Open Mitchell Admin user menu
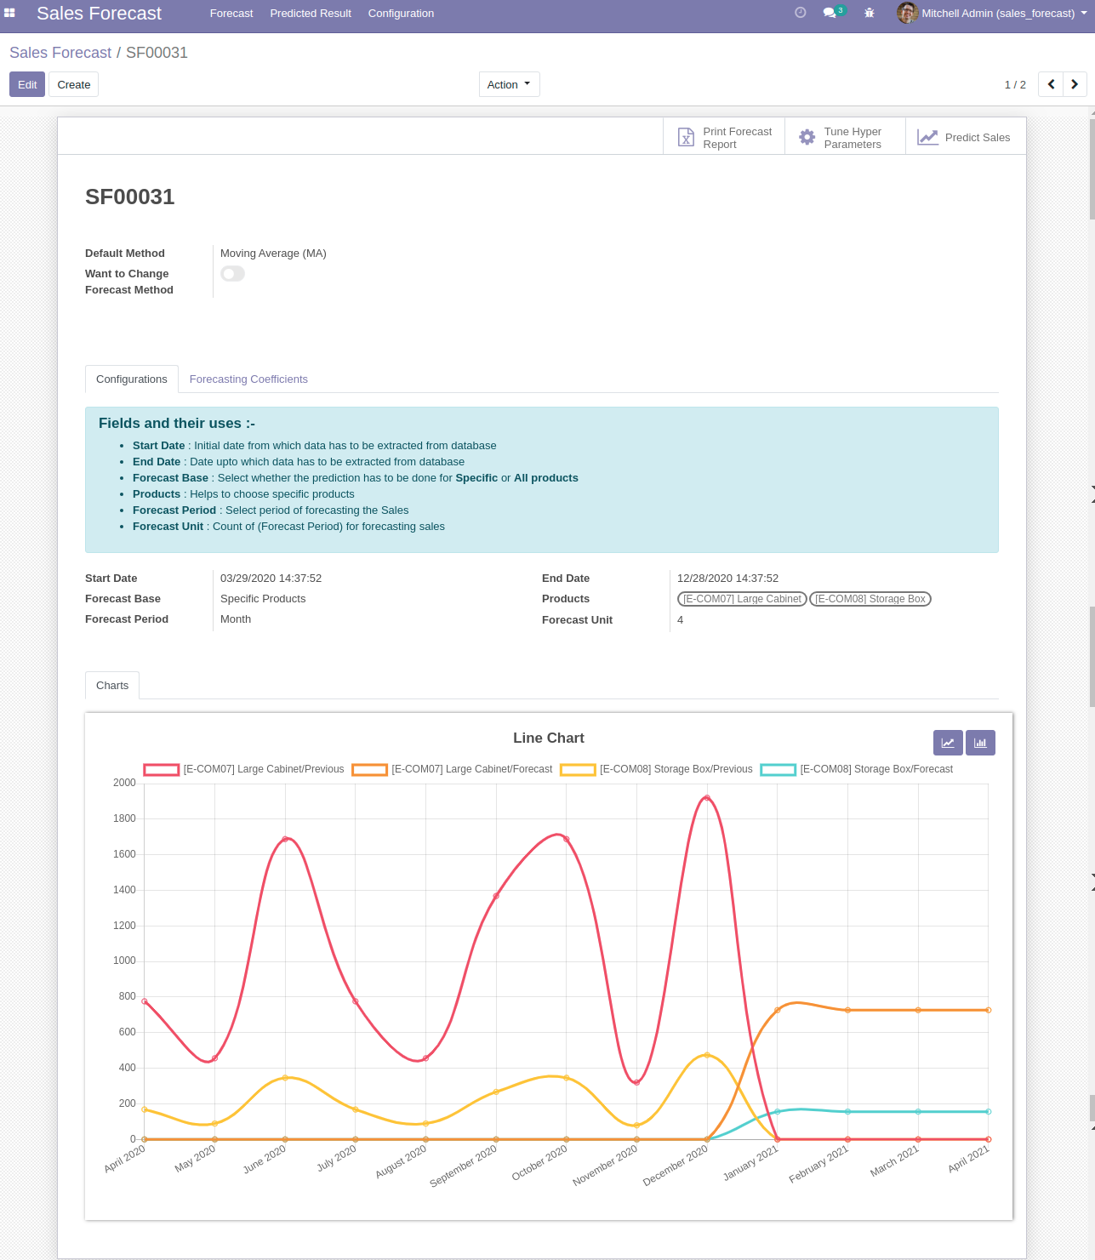 point(993,13)
